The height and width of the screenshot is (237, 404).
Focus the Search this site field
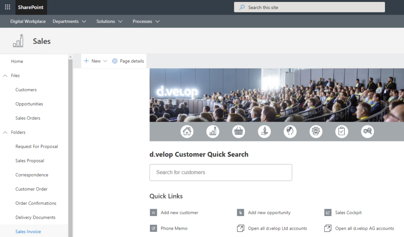[x=310, y=7]
